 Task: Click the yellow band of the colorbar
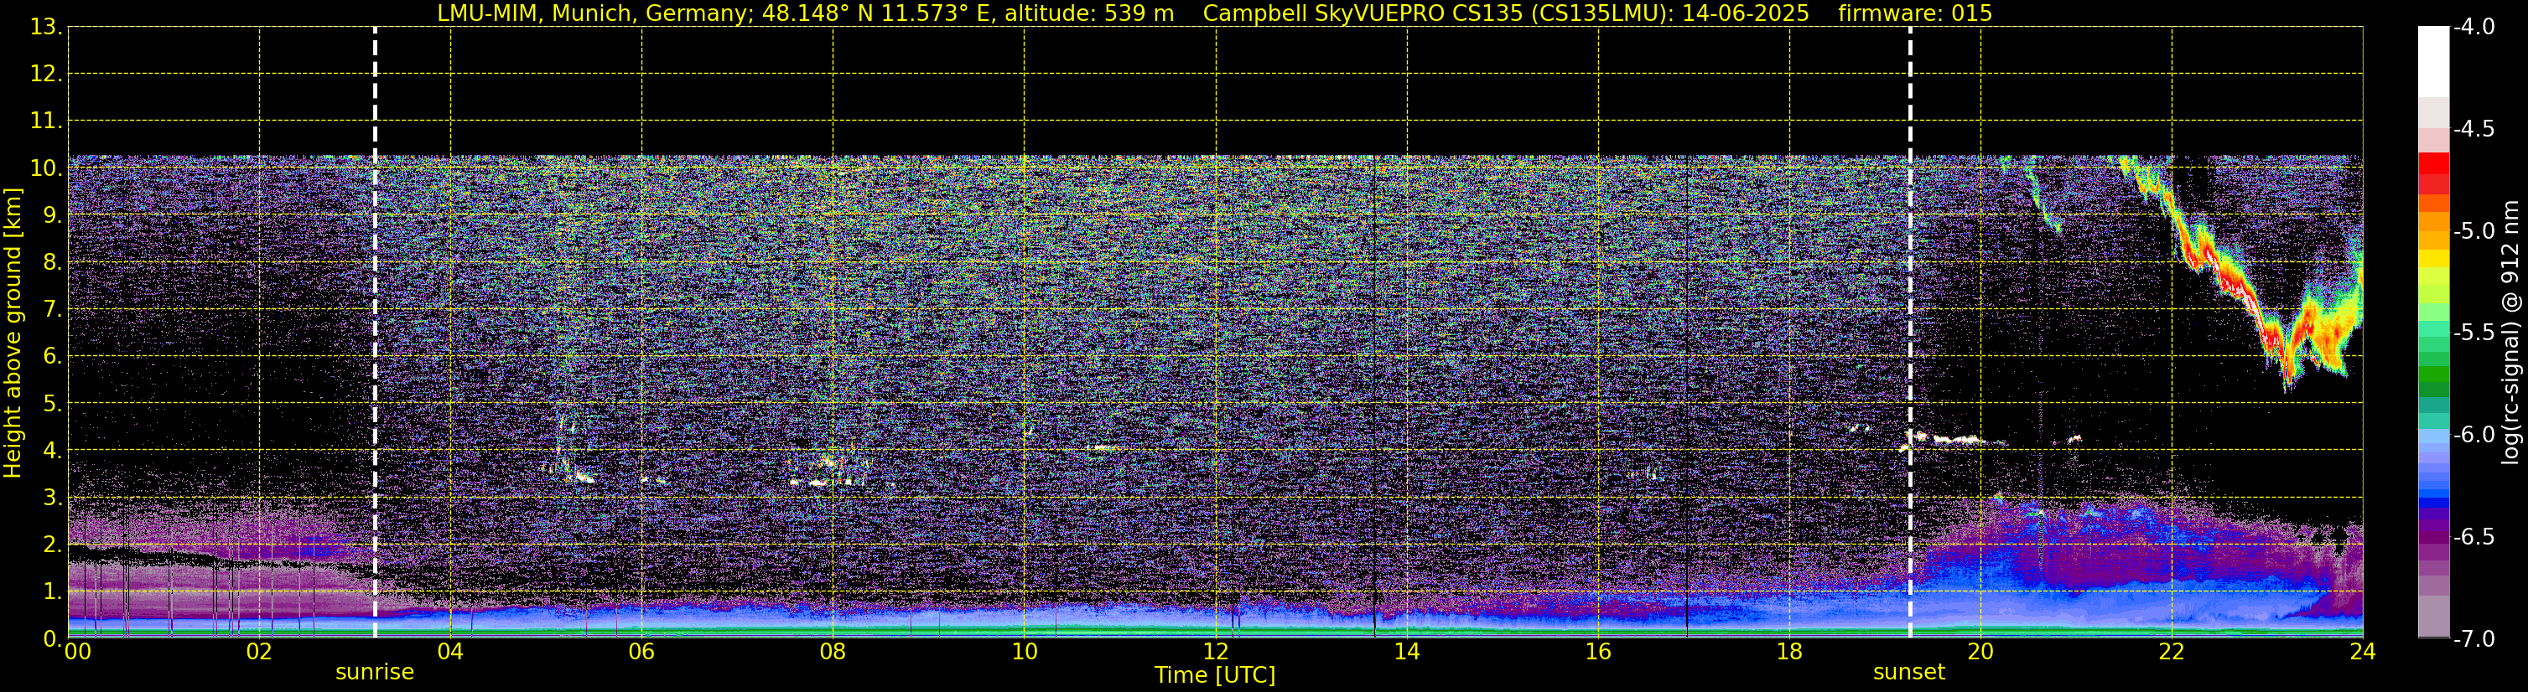[x=2432, y=260]
